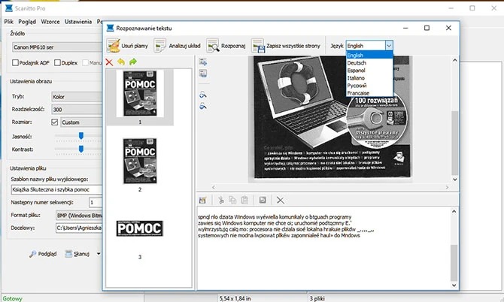Click the lower zoom icon beside preview
Viewport: 504px width, 302px height.
(x=203, y=106)
